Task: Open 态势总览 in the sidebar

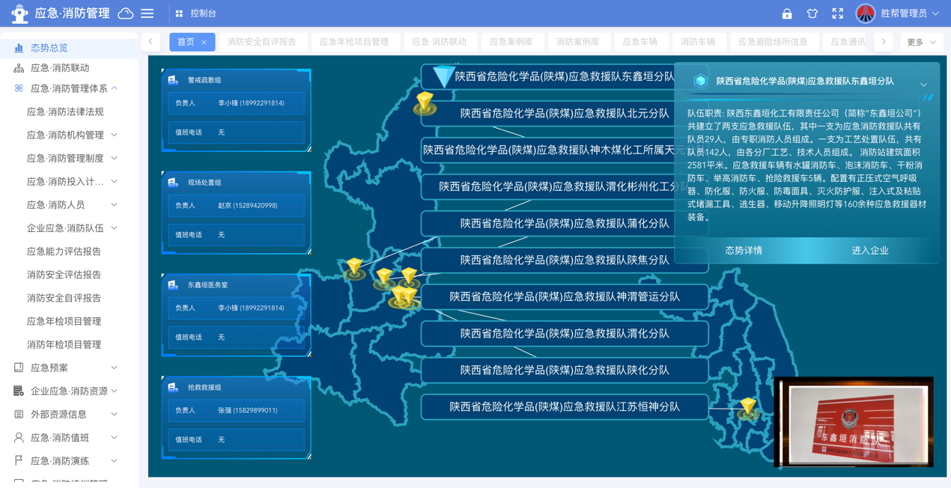Action: pyautogui.click(x=49, y=47)
